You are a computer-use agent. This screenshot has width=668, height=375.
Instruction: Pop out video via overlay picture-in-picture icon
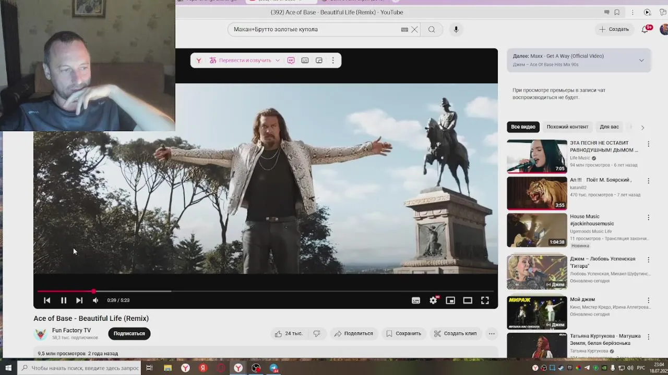[319, 60]
